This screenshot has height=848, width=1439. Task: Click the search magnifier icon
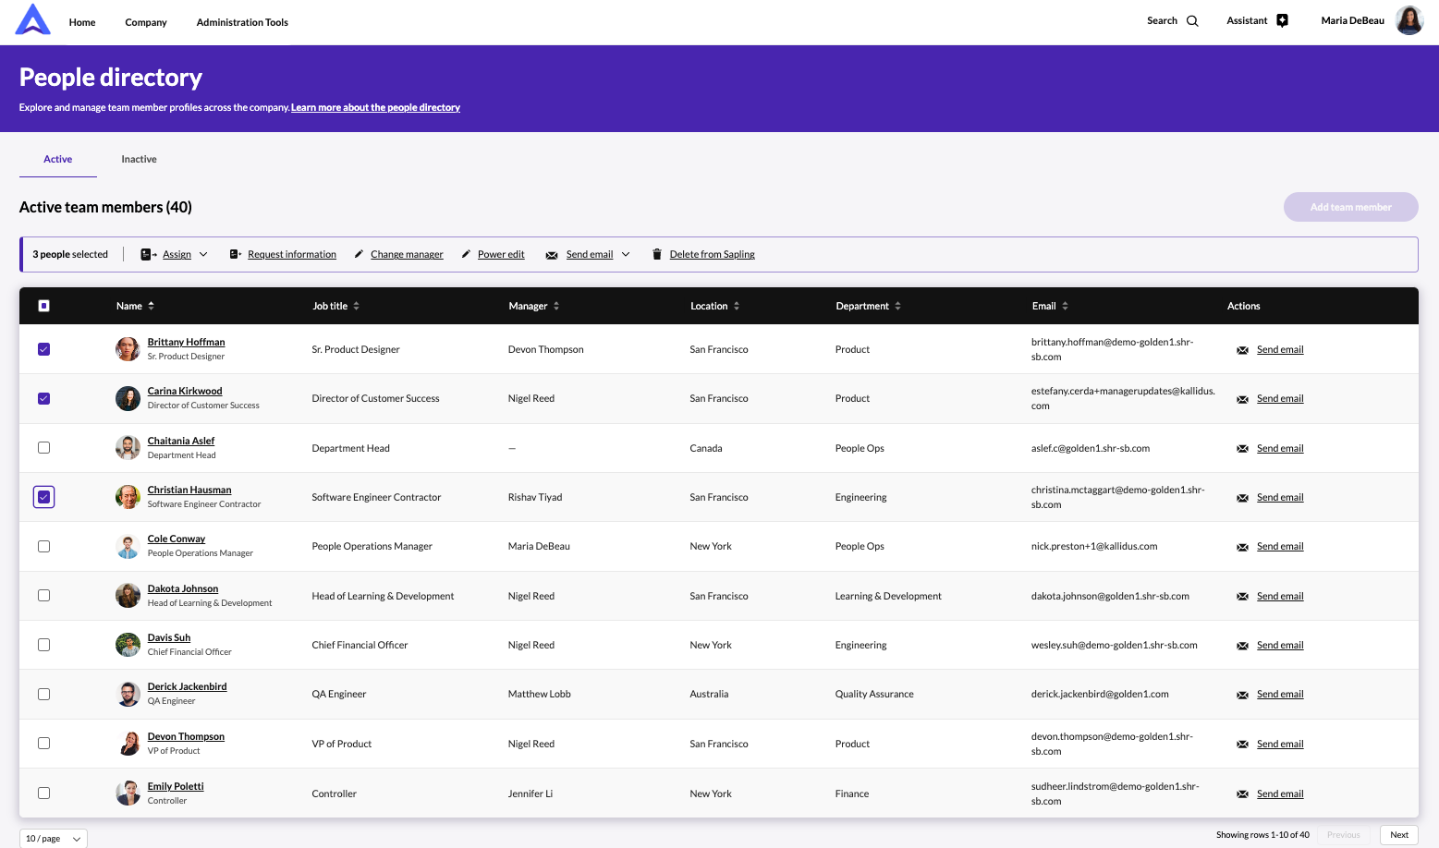[x=1192, y=21]
